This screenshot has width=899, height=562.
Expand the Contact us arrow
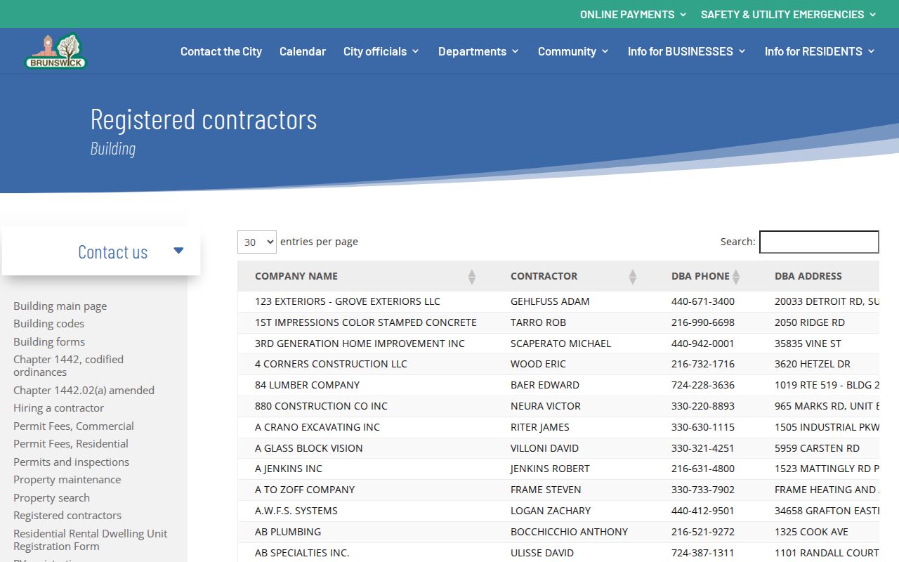coord(178,251)
